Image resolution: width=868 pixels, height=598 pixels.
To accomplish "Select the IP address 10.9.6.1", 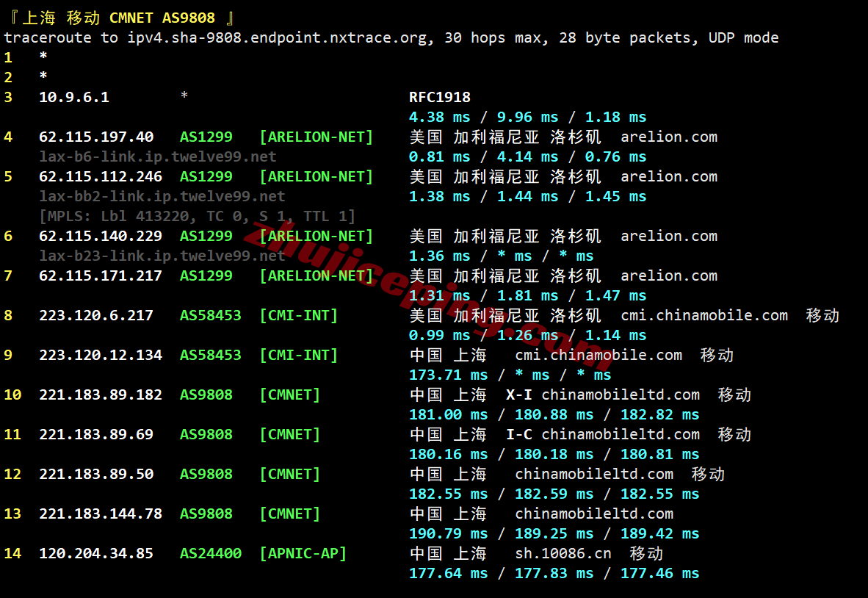I will pos(74,97).
